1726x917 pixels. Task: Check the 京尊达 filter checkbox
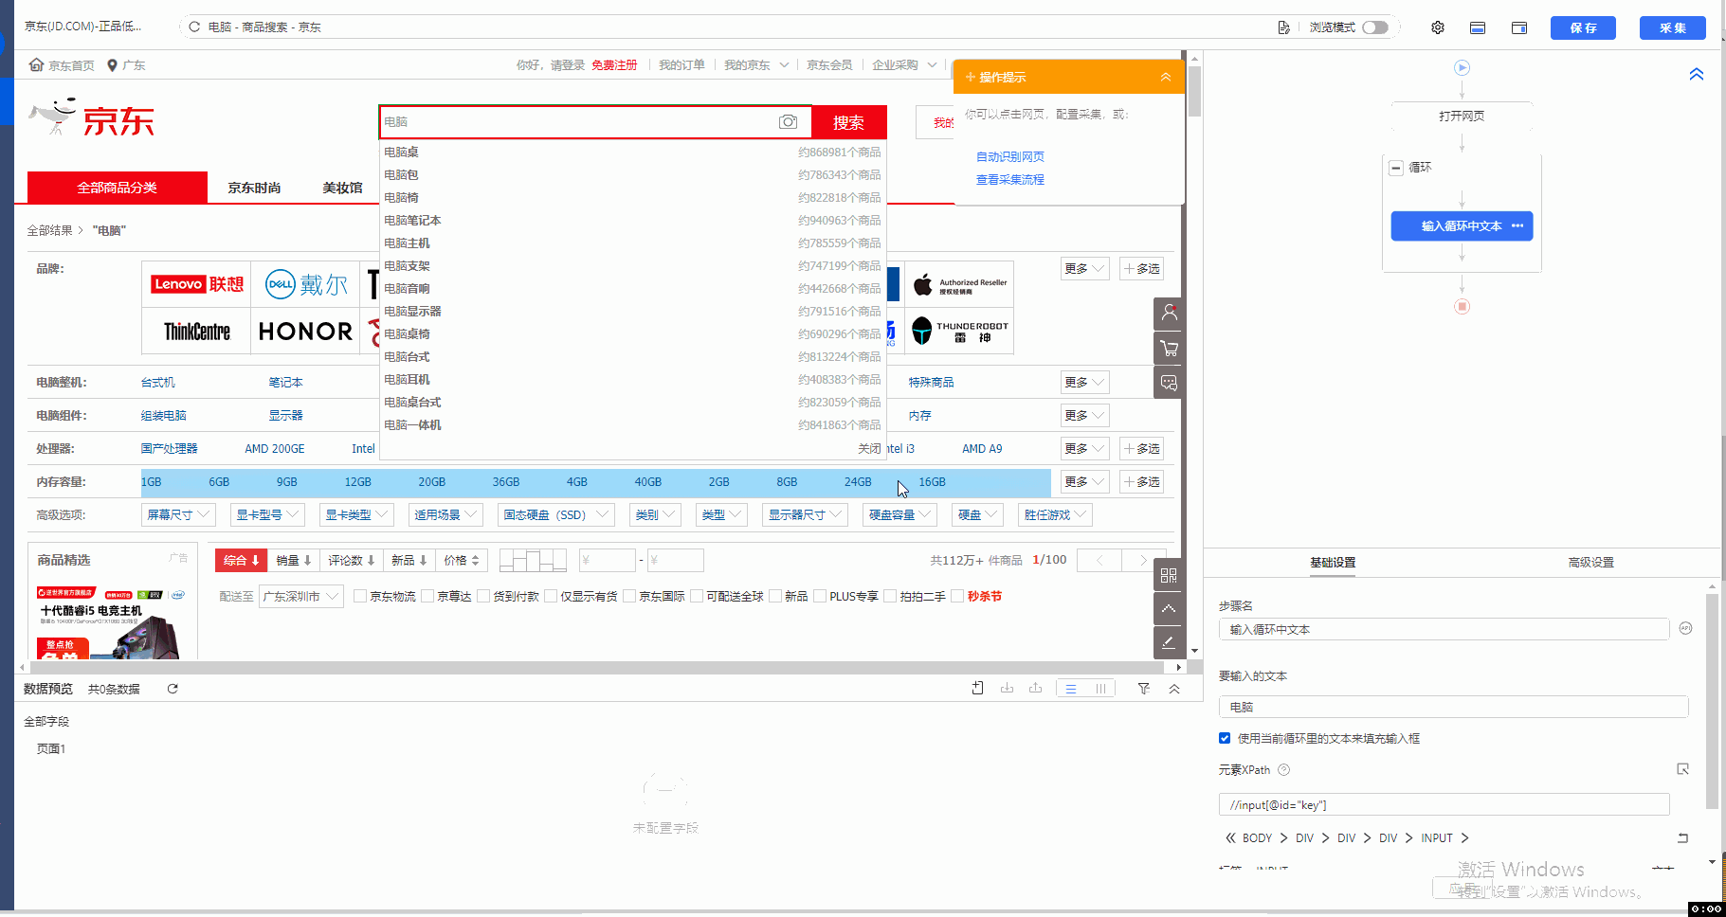pos(427,596)
